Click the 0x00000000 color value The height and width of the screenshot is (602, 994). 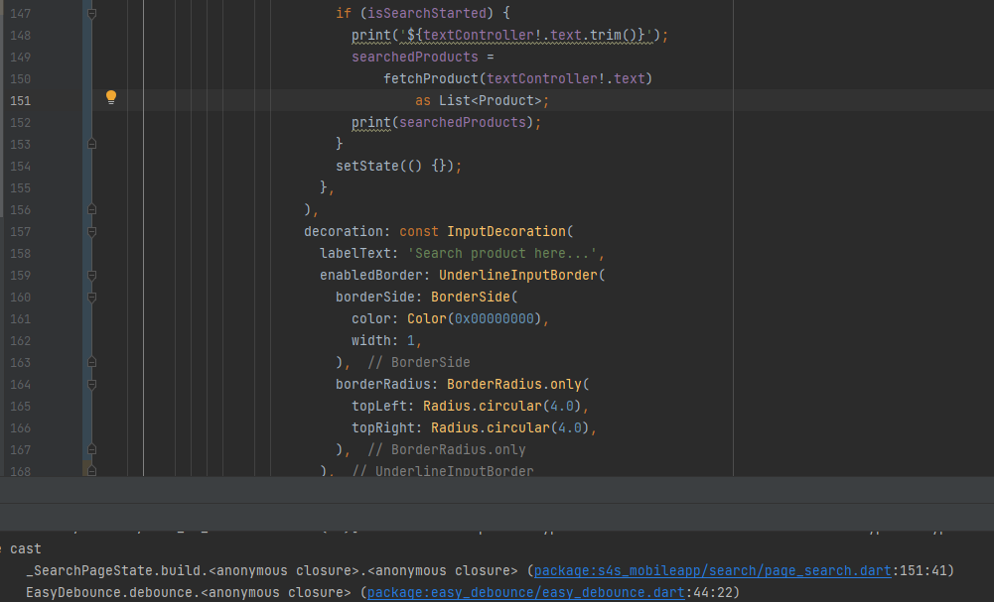pos(494,319)
